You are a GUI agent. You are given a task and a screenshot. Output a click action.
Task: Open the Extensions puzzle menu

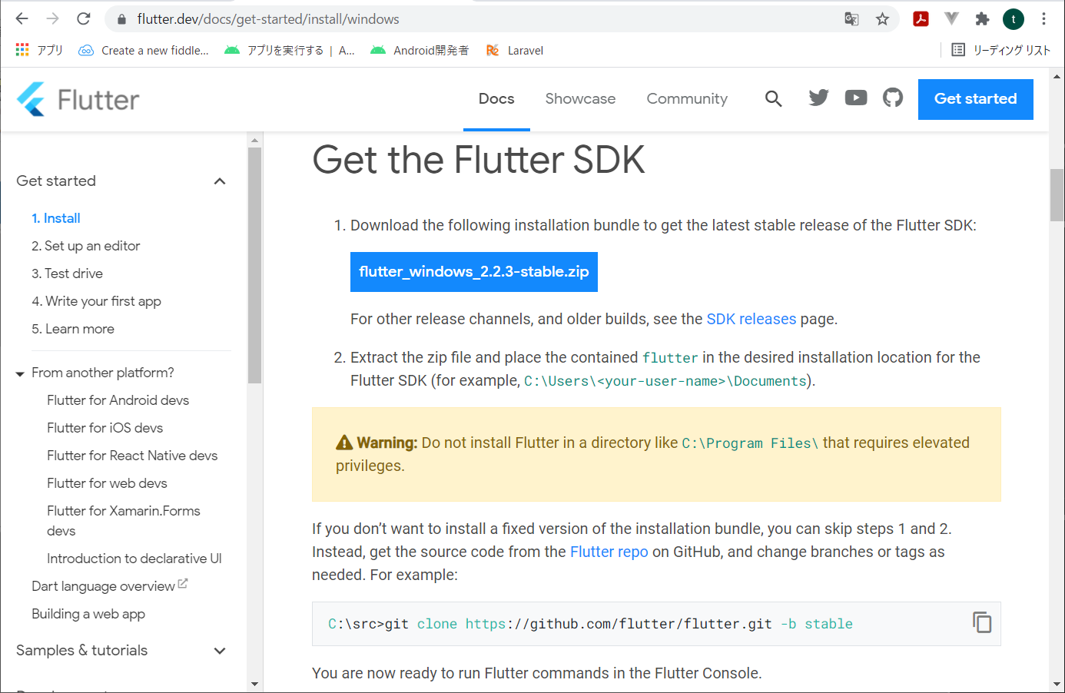[982, 19]
